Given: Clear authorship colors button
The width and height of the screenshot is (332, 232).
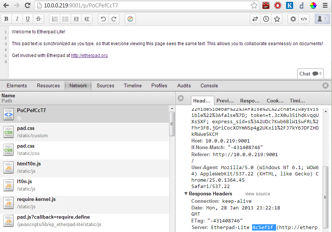Looking at the screenshot, I should (130, 19).
